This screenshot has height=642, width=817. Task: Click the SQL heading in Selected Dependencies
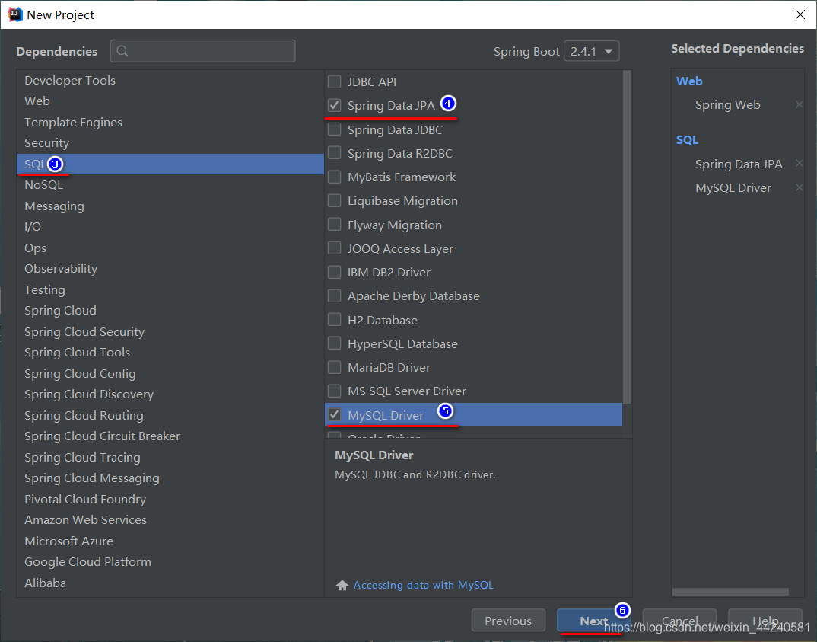(x=687, y=140)
